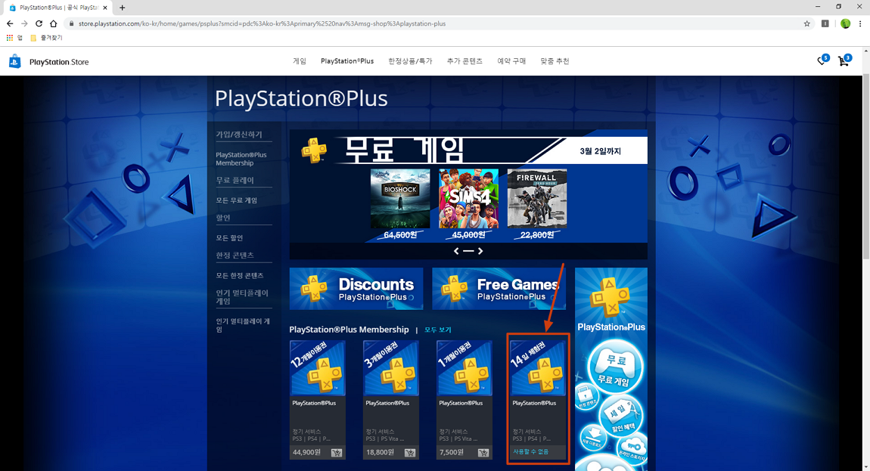This screenshot has height=471, width=870.
Task: Show previous banner with left chevron
Action: coord(456,251)
